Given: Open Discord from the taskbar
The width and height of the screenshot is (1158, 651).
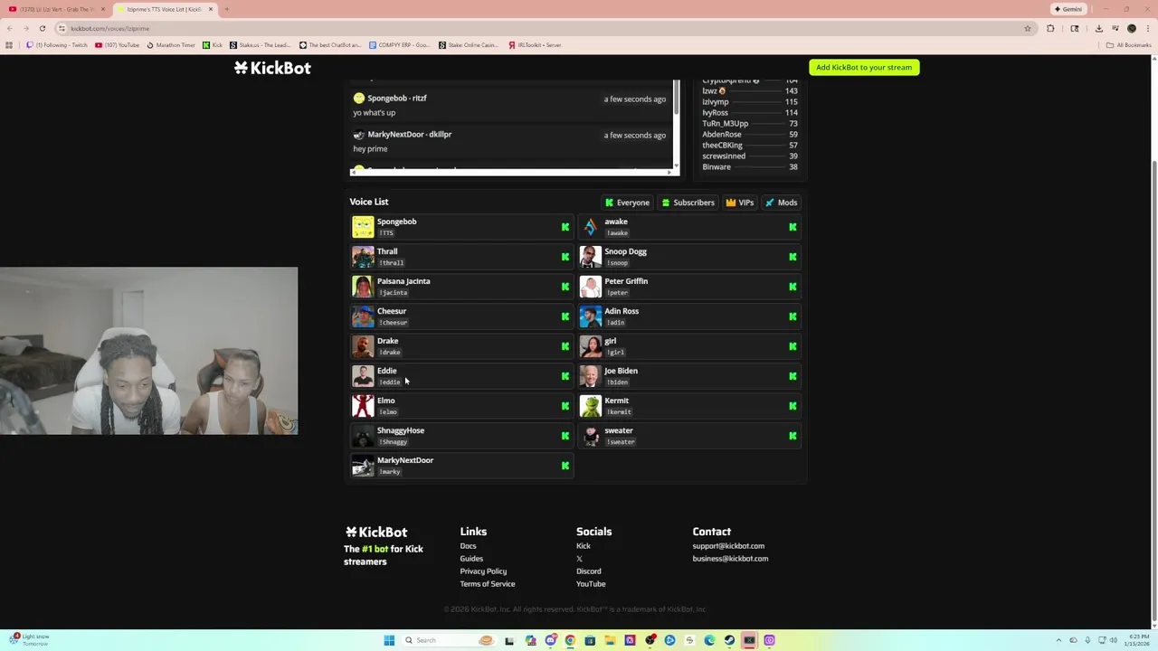Looking at the screenshot, I should (x=550, y=640).
